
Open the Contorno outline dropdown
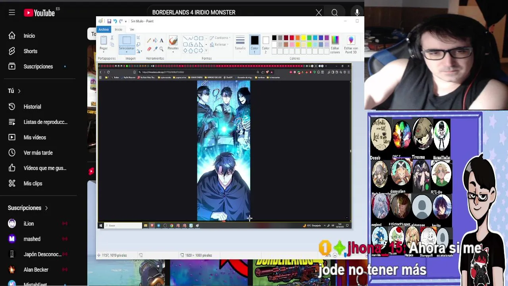click(x=219, y=38)
